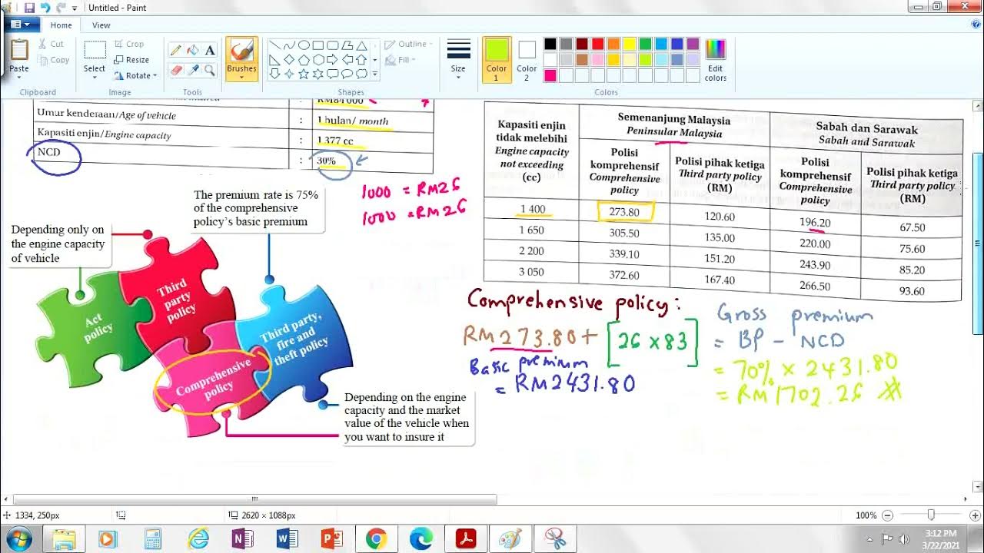Select the Eraser tool
Screen dimensions: 984x553
point(176,70)
